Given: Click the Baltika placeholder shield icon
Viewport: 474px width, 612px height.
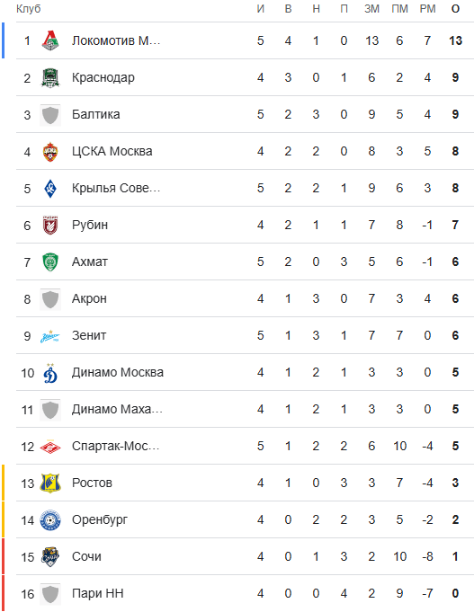Looking at the screenshot, I should coord(50,115).
